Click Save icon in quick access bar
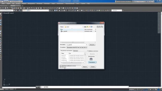Viewport: 162px width, 91px height. pos(6,2)
